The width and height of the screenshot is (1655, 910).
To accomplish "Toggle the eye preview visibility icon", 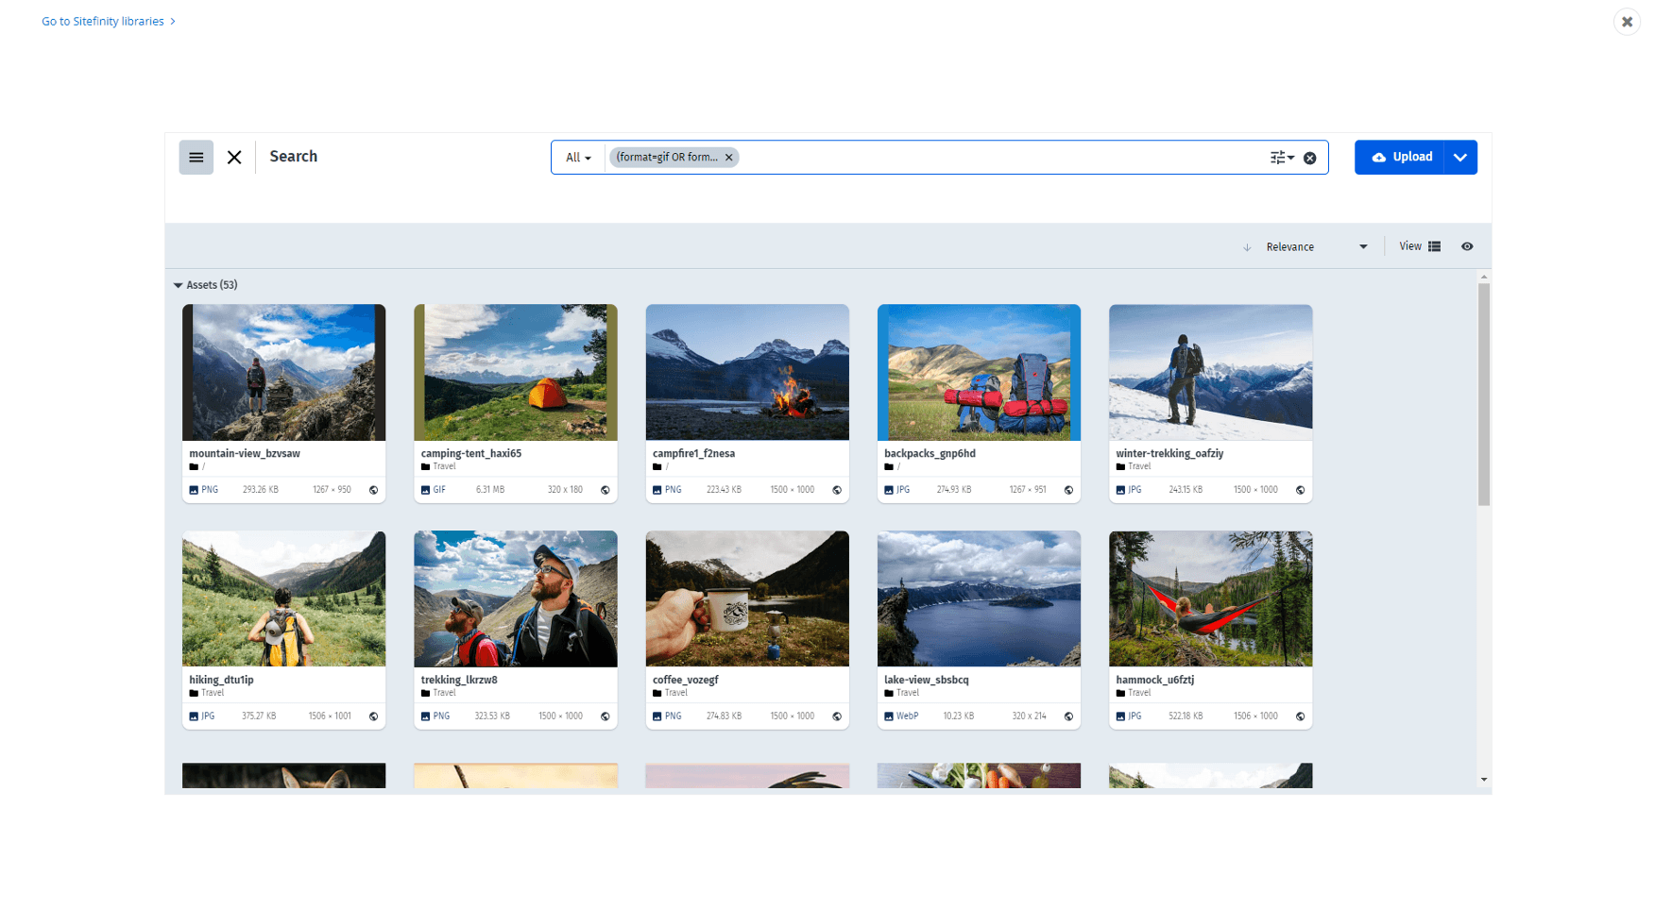I will click(x=1467, y=246).
